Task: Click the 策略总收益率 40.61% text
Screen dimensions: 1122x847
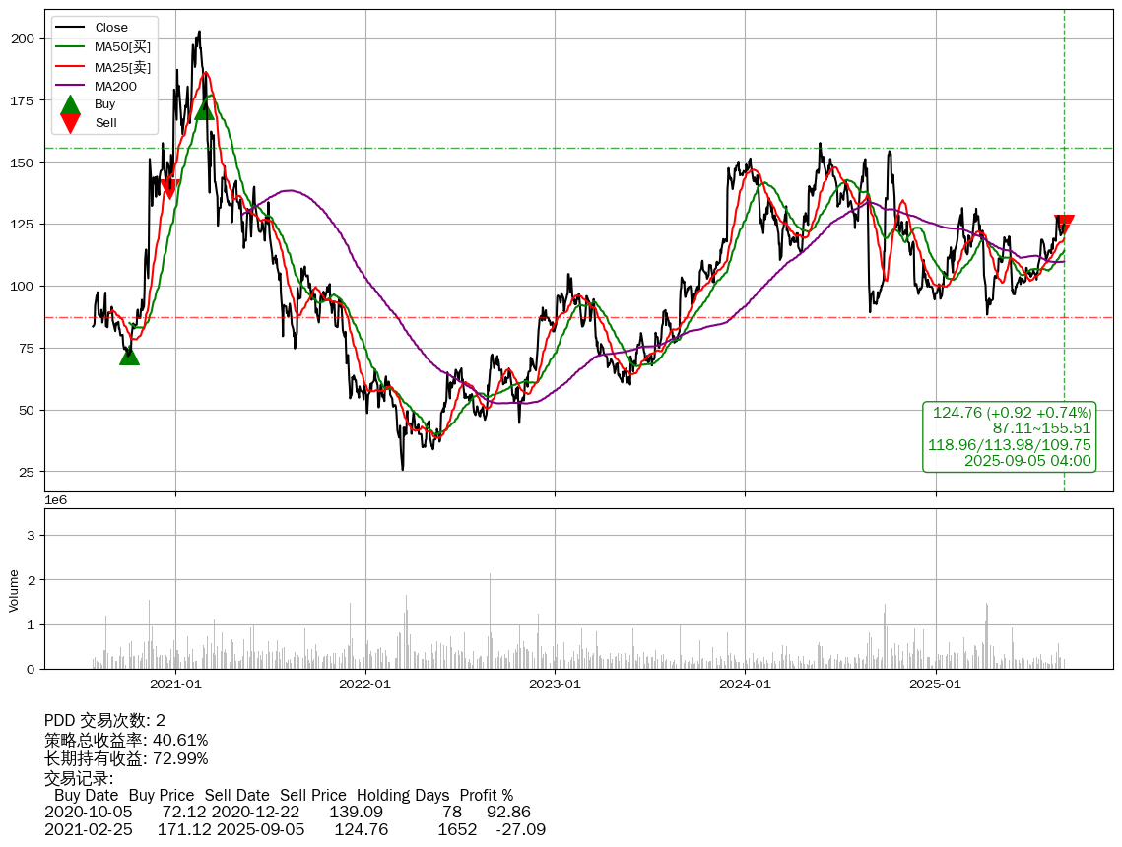Action: pos(126,740)
